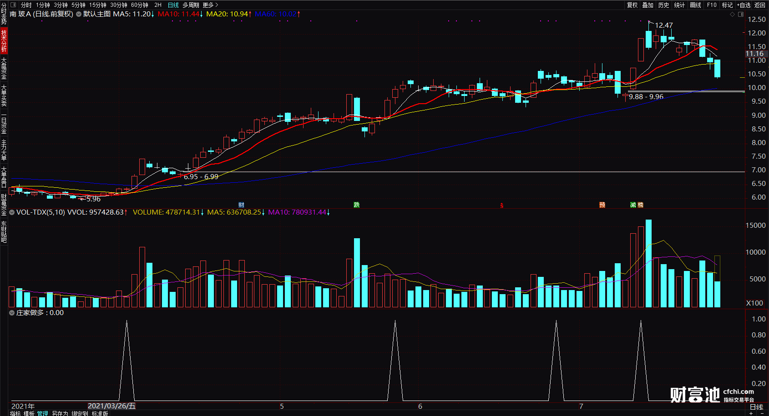The image size is (769, 416).
Task: Toggle the left panel layout icon
Action: 13,5
